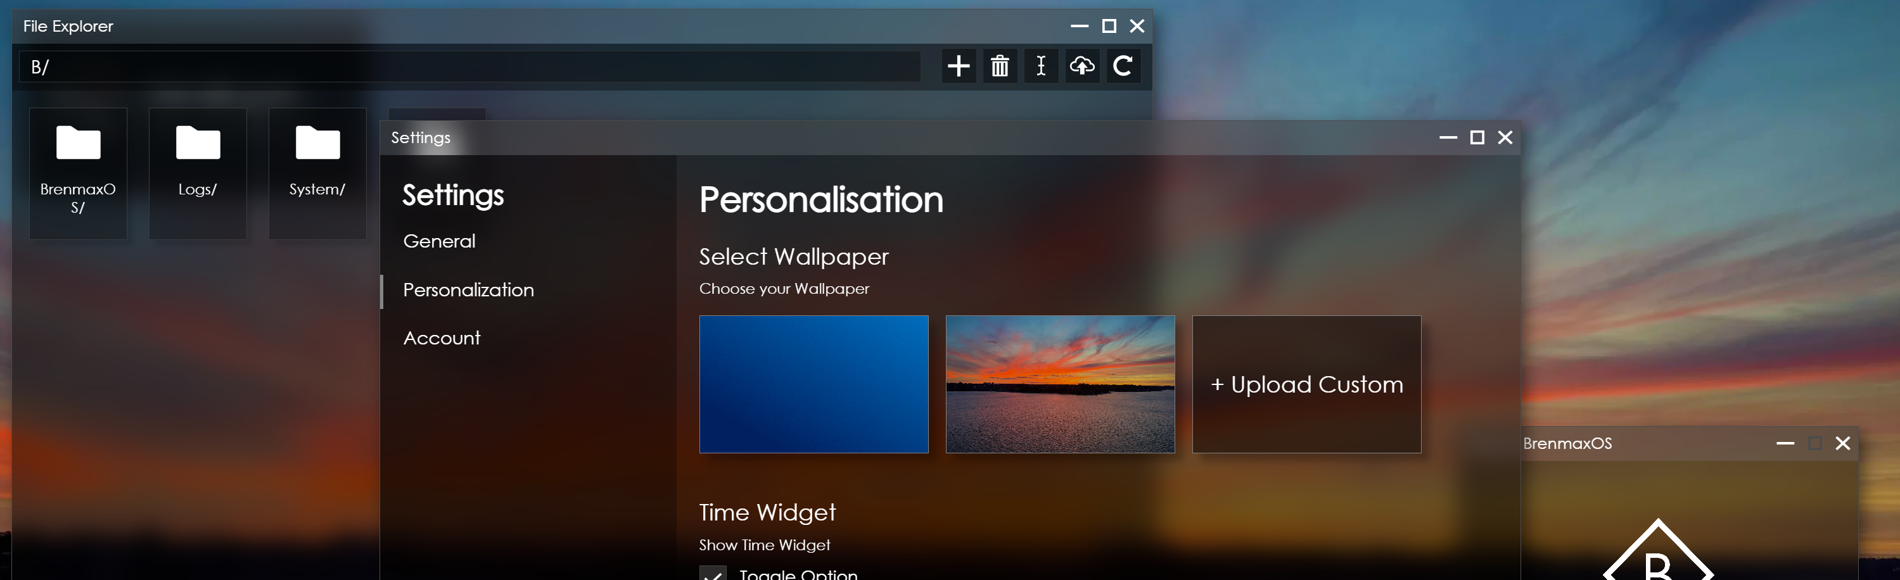Click the Show Time Widget description text
Screen dimensions: 1900x580
764,545
